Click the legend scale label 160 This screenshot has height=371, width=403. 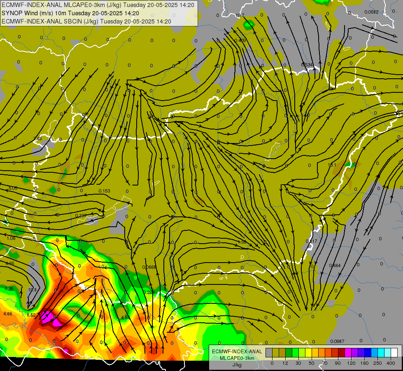coord(364,363)
